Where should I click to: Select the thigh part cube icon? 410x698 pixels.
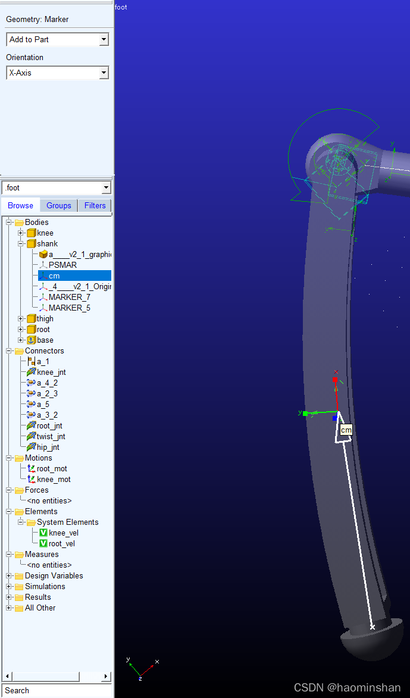(32, 318)
